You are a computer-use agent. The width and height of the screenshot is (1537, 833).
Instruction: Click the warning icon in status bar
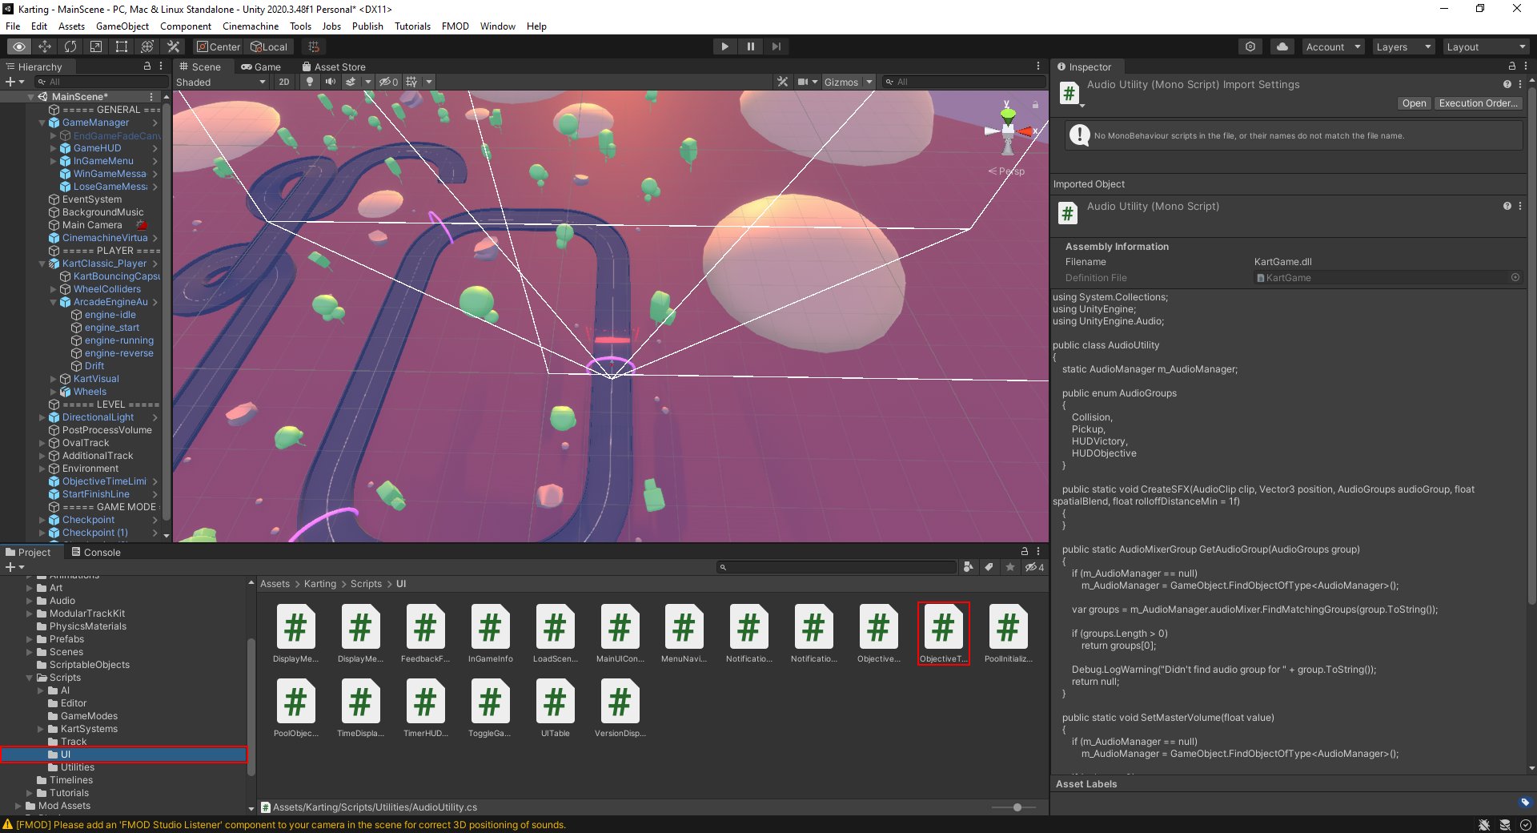7,825
